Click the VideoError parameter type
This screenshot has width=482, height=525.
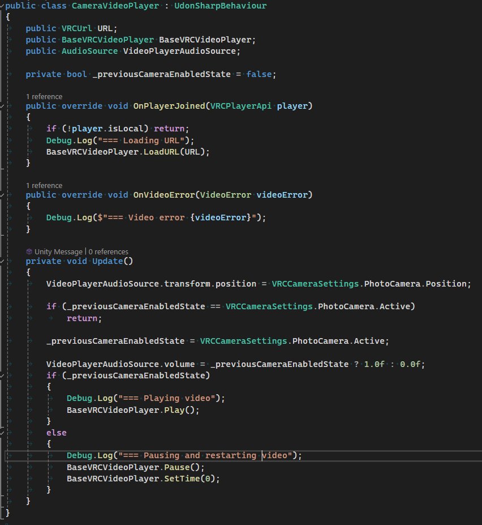[226, 195]
